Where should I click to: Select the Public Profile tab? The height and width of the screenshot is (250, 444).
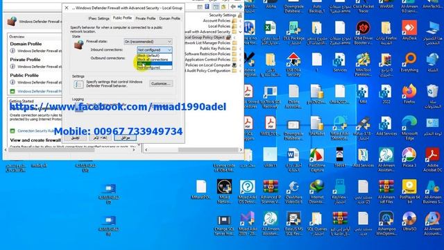[122, 18]
